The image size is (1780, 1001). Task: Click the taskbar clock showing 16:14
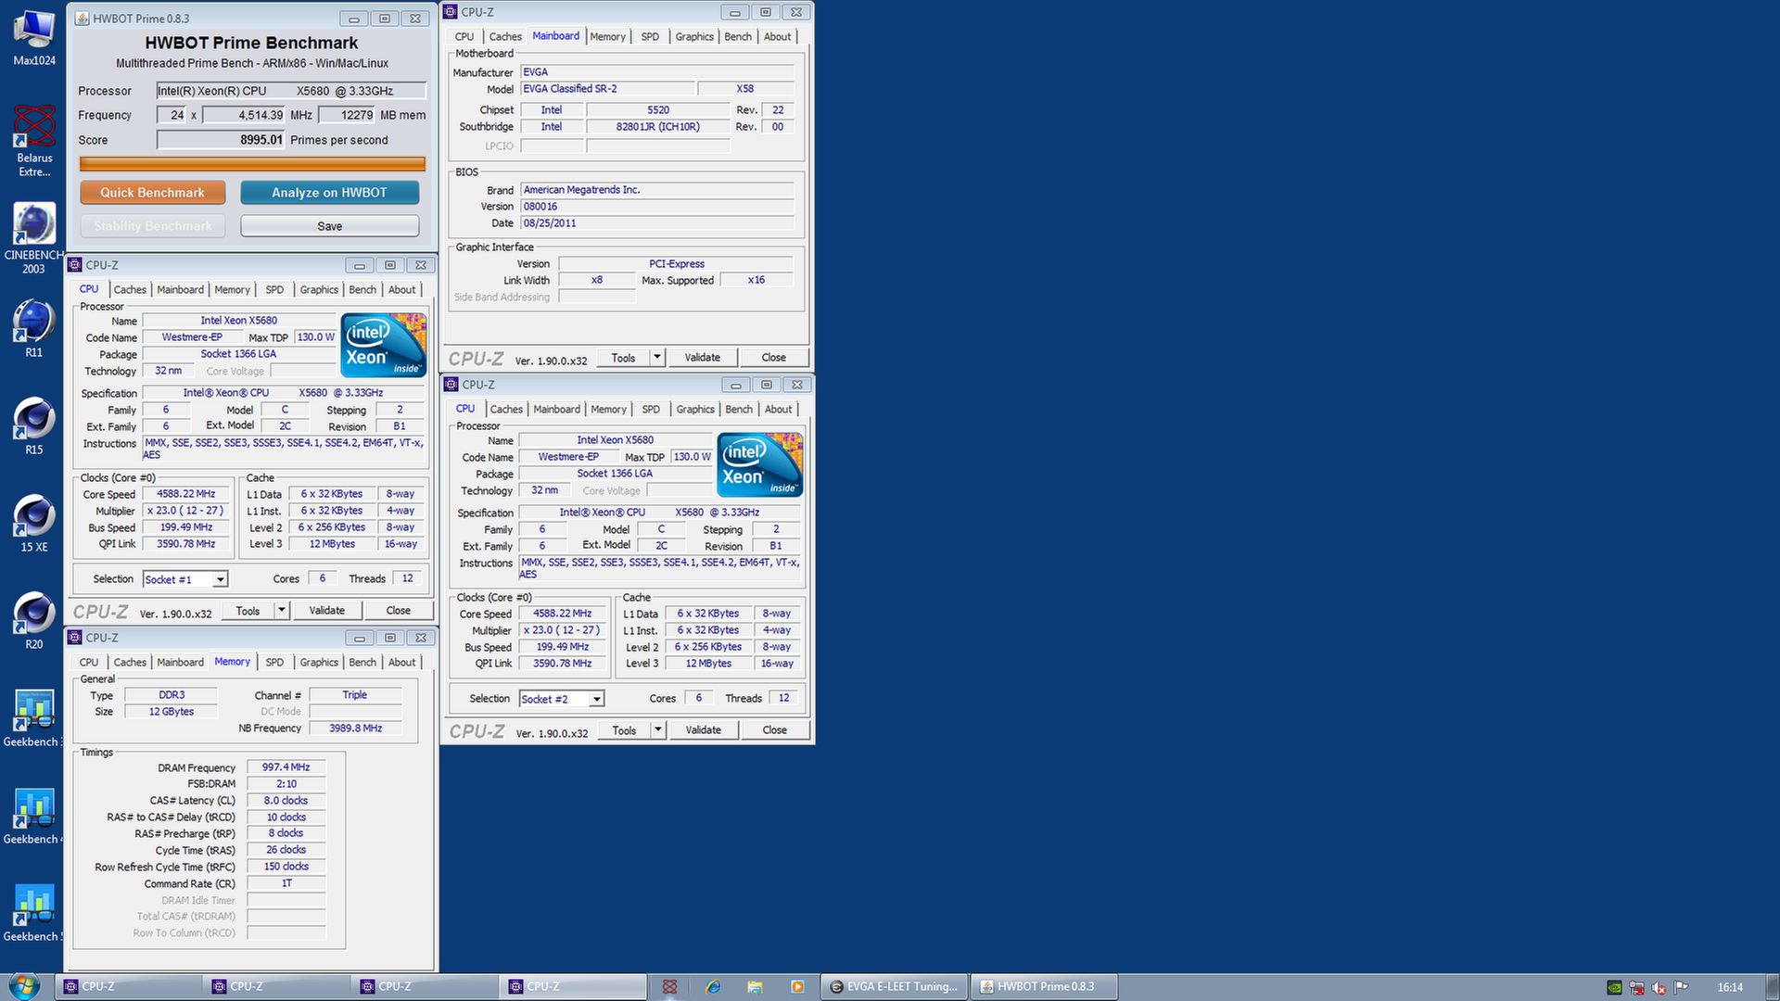(x=1730, y=988)
